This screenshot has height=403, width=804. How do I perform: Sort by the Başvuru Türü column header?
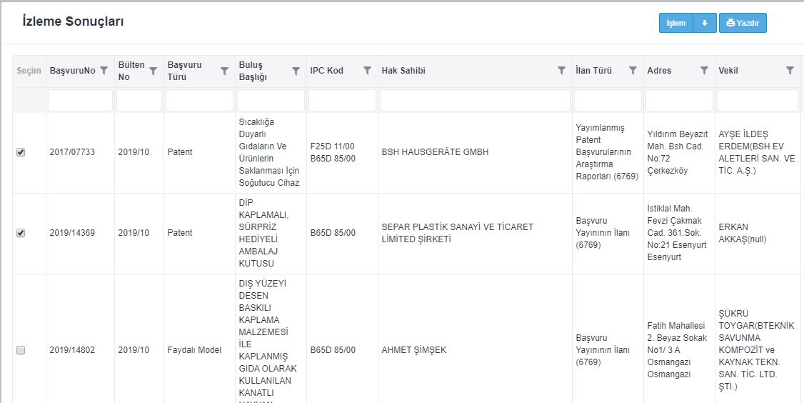[185, 71]
